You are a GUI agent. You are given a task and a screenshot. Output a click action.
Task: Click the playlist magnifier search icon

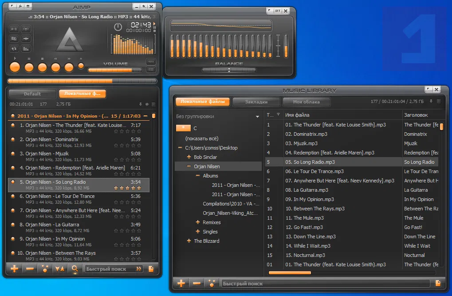pos(75,269)
